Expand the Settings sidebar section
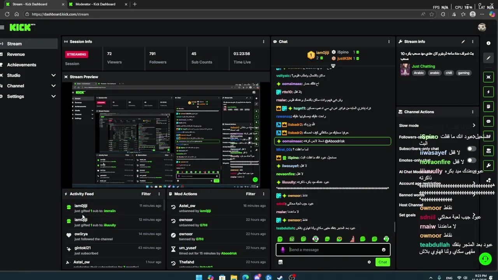Viewport: 498px width, 280px height. point(53,96)
